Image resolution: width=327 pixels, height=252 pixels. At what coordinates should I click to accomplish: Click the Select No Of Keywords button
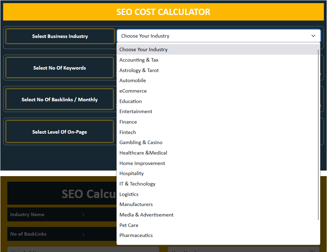point(60,68)
